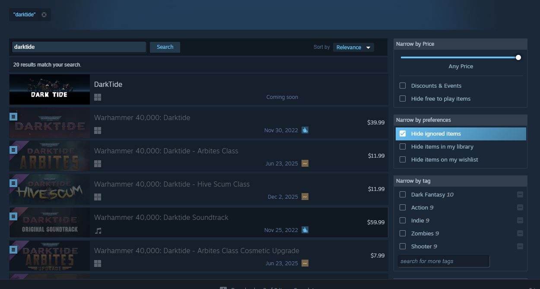The width and height of the screenshot is (540, 289).
Task: Check the Shooter tag filter
Action: [403, 246]
